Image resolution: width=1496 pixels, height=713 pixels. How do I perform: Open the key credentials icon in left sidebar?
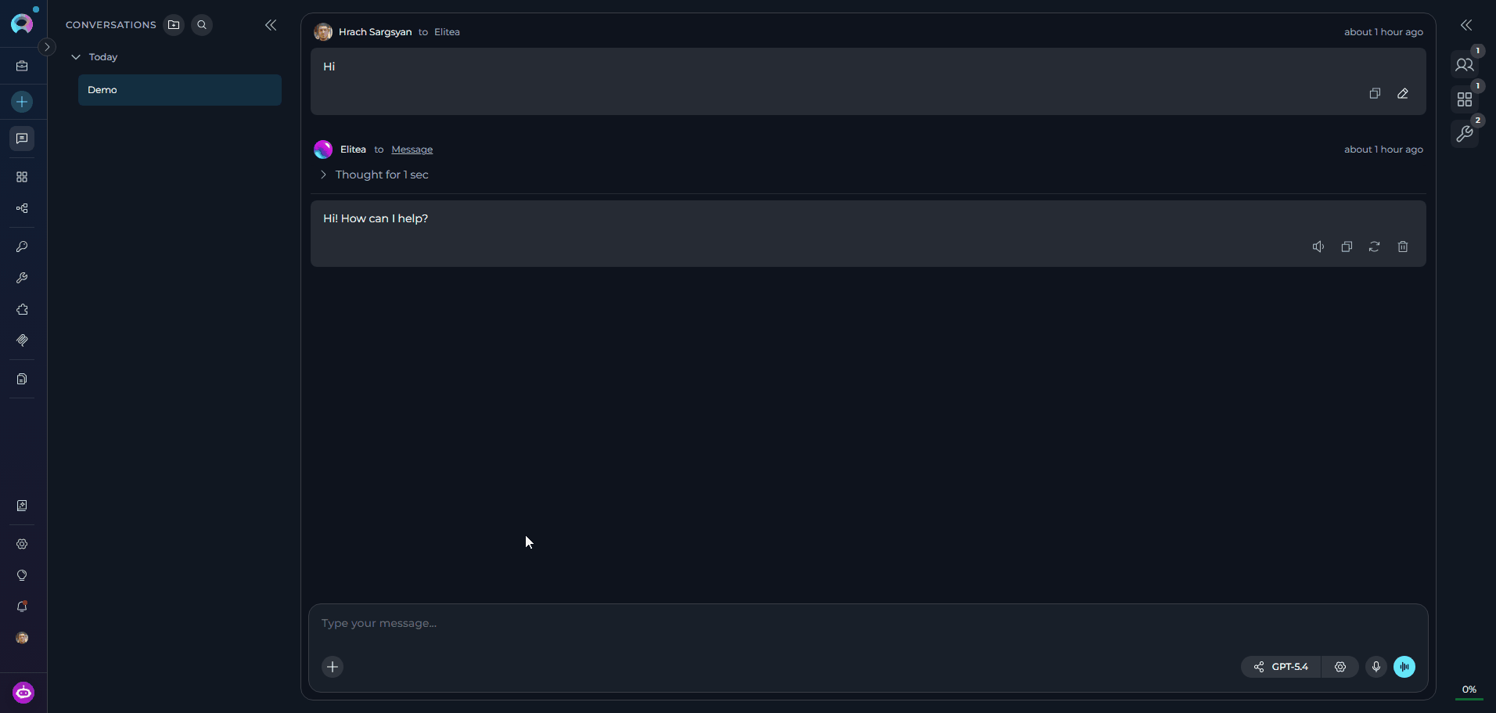22,247
